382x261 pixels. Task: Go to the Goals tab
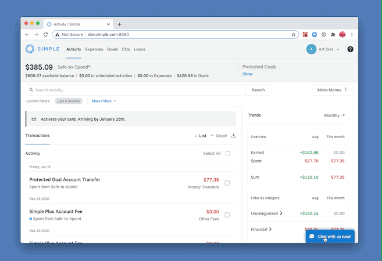tap(113, 49)
